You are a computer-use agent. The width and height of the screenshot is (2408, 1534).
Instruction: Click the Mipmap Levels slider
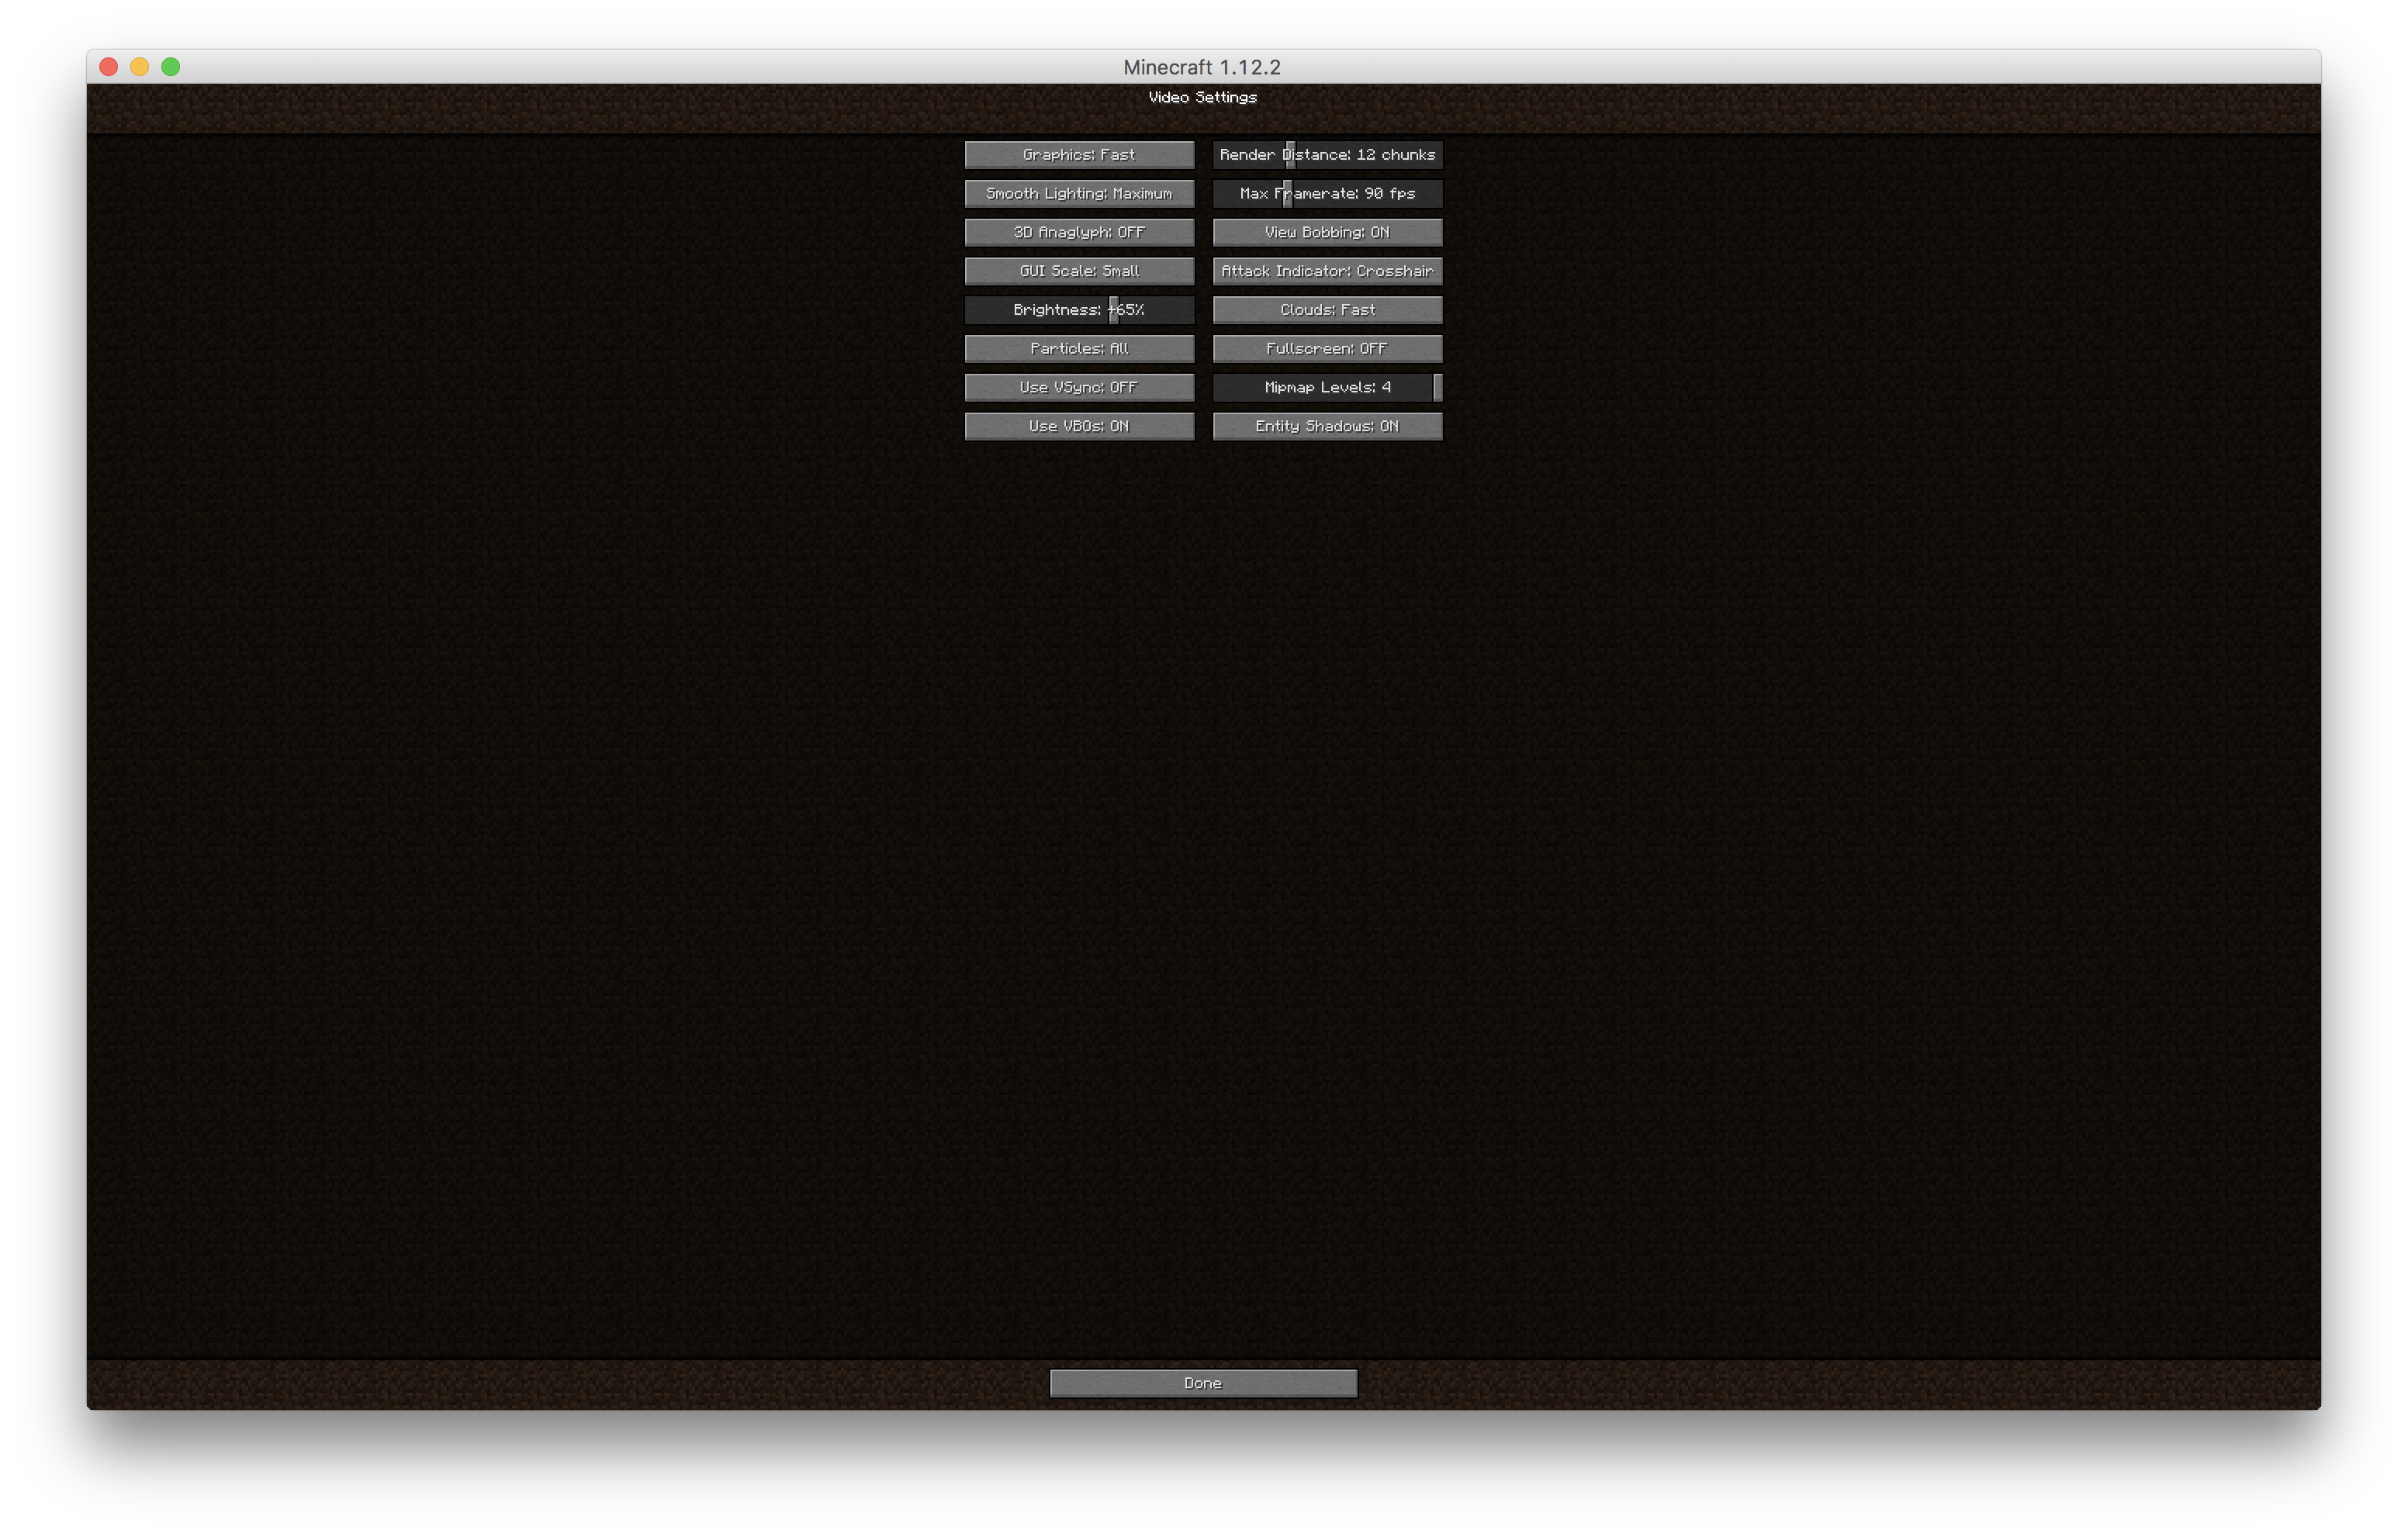click(1327, 387)
